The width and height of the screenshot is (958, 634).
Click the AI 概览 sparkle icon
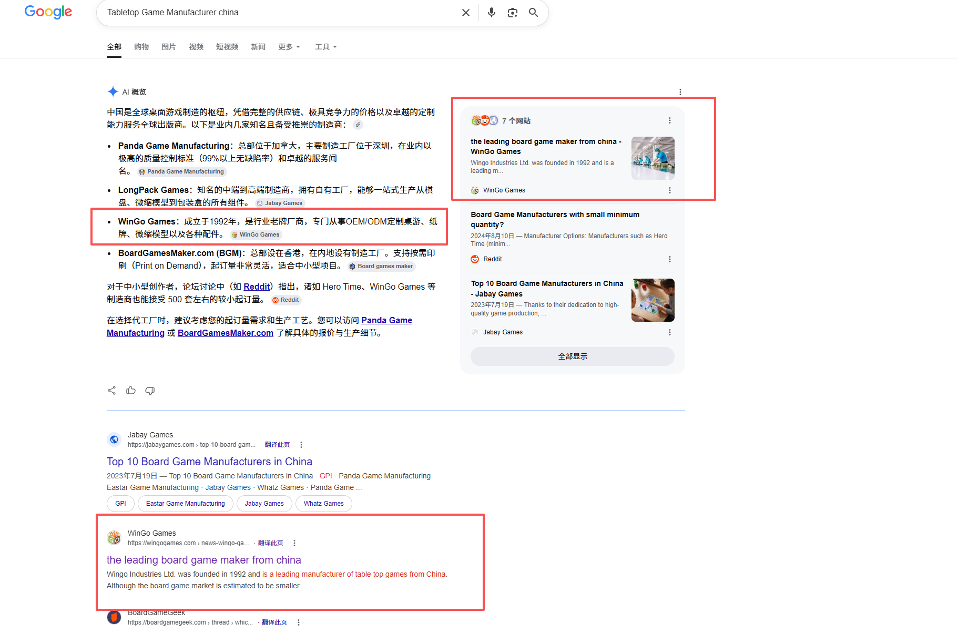113,91
